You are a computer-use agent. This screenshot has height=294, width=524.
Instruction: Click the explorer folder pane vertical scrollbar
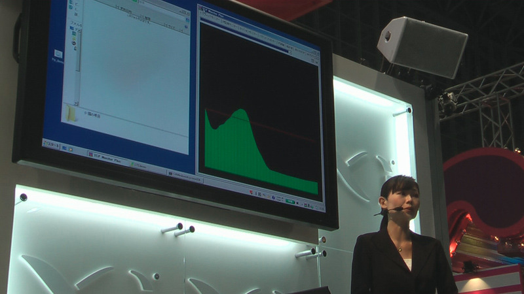tap(77, 67)
